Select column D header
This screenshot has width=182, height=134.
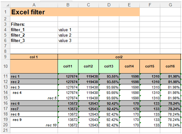(109, 5)
